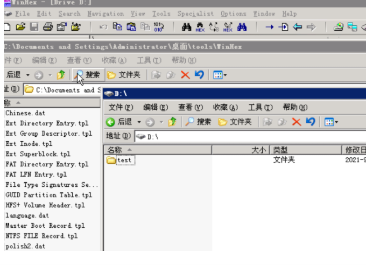The image size is (366, 265).
Task: Click the Find Hex Values binoculars icon
Action: click(x=200, y=27)
